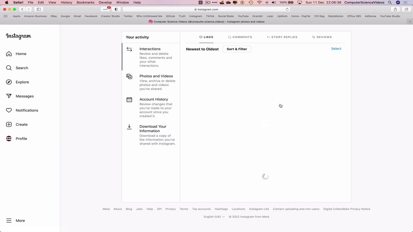
Task: Reload the page in address bar
Action: (287, 9)
